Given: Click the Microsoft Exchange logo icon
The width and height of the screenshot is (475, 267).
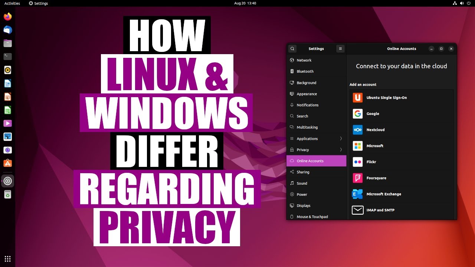Looking at the screenshot, I should (x=358, y=194).
